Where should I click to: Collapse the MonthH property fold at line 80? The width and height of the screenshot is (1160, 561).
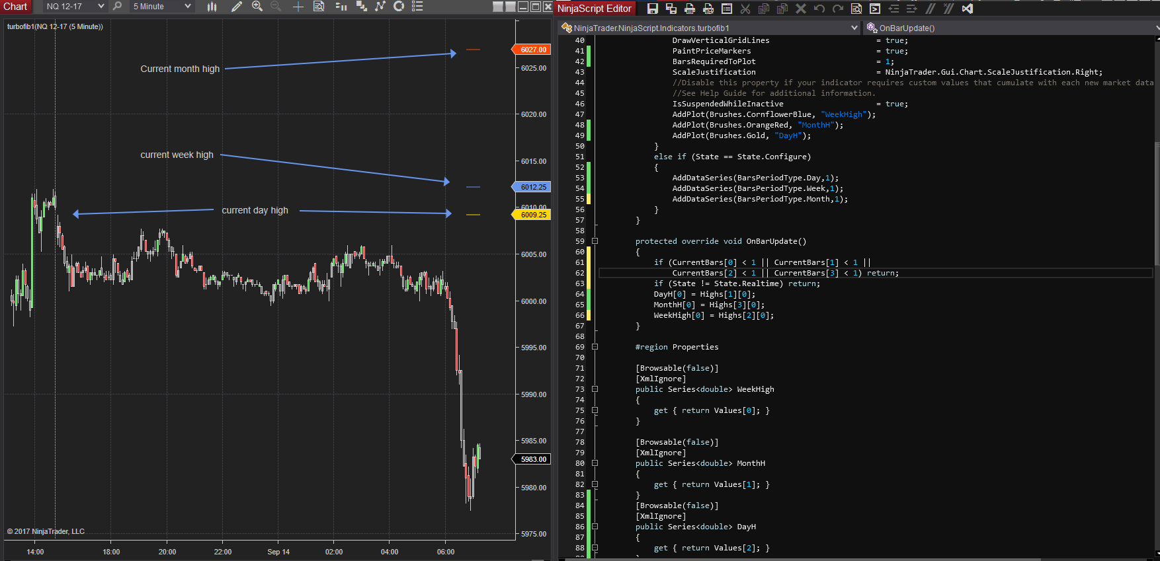click(x=595, y=463)
